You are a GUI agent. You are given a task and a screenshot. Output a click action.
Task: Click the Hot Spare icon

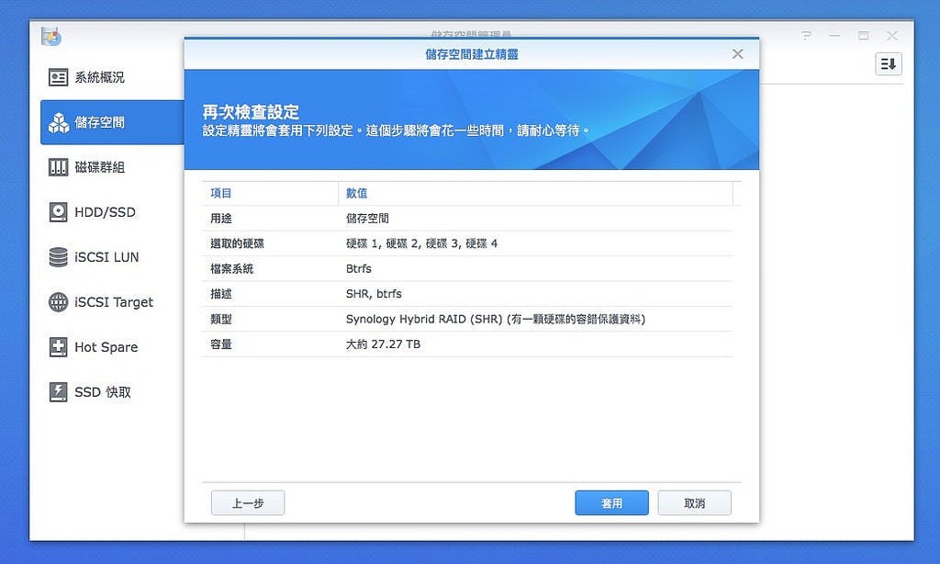click(58, 347)
